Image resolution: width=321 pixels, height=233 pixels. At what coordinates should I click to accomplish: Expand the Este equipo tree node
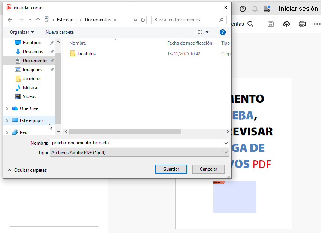click(x=7, y=120)
